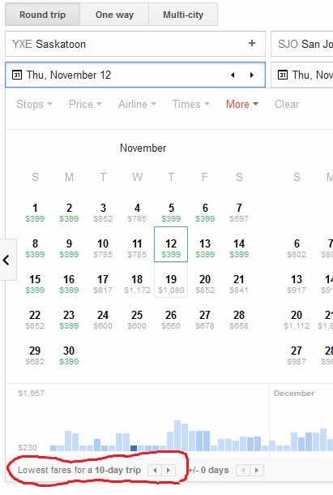Viewport: 333px width, 495px height.
Task: Expand the Price filter dropdown
Action: (85, 104)
